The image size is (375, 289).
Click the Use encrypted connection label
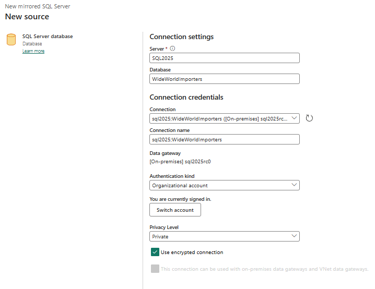[x=192, y=252]
